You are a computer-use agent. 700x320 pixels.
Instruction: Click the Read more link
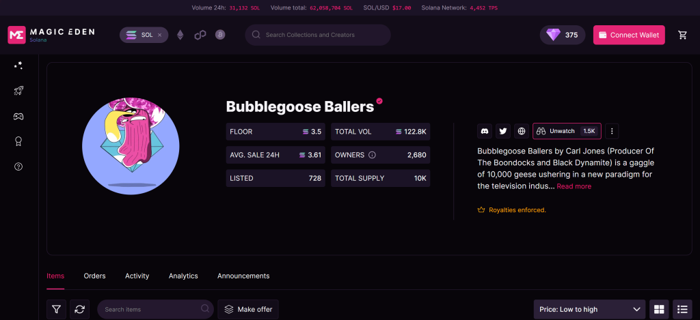pos(574,186)
